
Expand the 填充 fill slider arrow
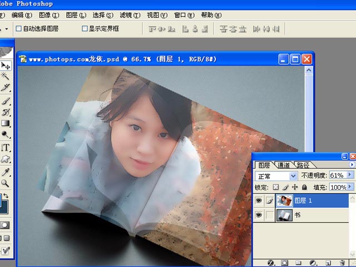[350, 187]
